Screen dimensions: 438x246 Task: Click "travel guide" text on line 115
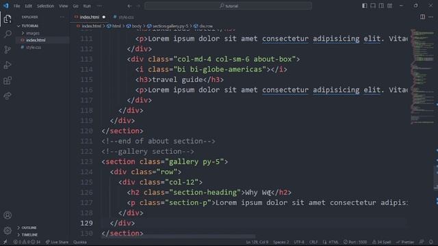[177, 80]
